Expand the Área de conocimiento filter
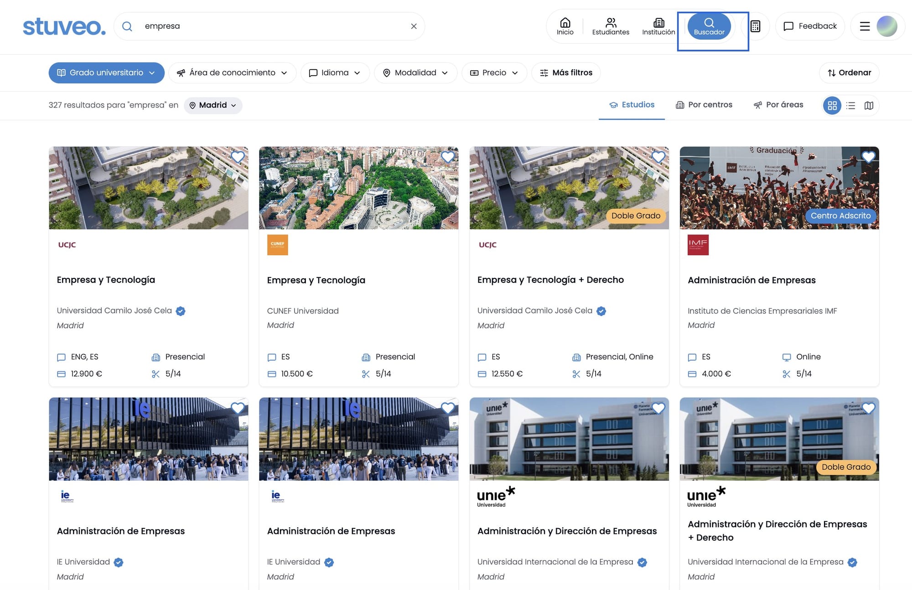Viewport: 912px width, 590px height. [x=232, y=73]
